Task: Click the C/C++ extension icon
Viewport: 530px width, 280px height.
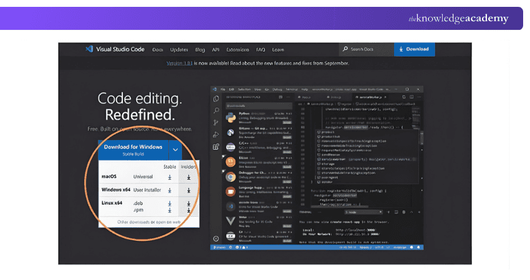Action: [x=231, y=147]
